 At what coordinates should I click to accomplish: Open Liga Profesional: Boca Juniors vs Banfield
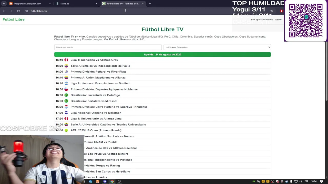pos(100,83)
